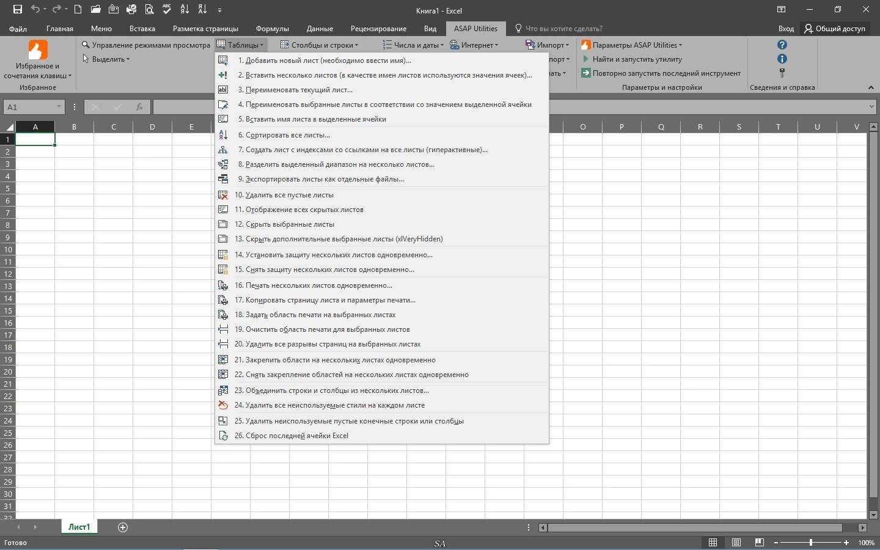Switch to the Данные tab
The image size is (880, 550).
[x=320, y=29]
